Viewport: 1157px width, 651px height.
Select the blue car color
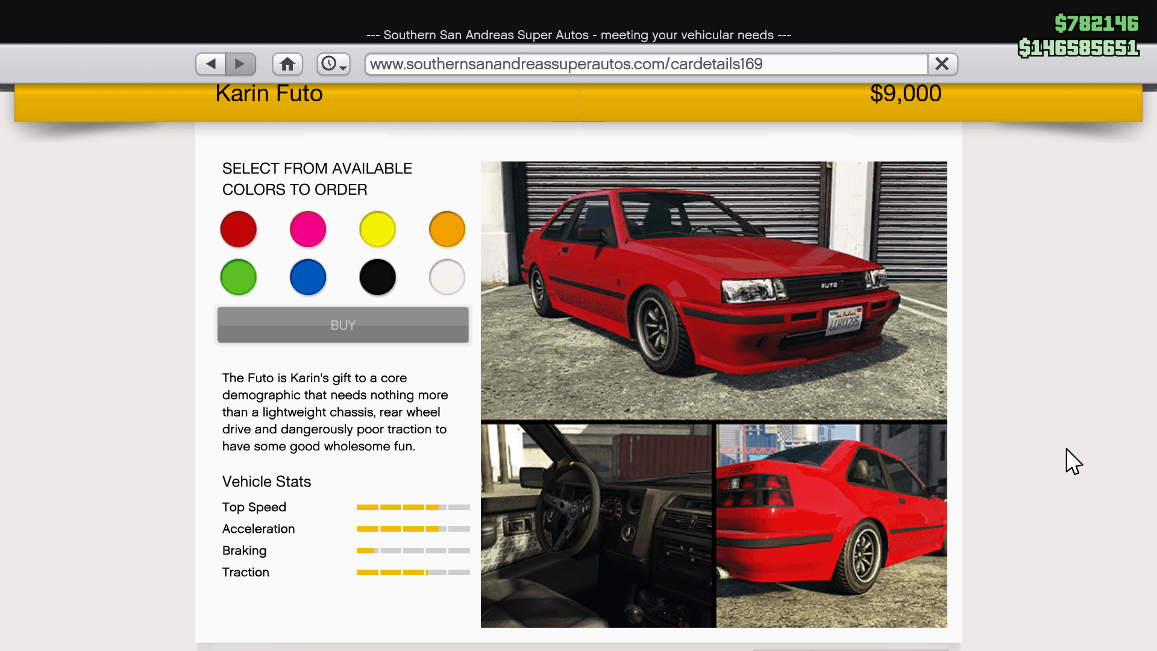308,277
